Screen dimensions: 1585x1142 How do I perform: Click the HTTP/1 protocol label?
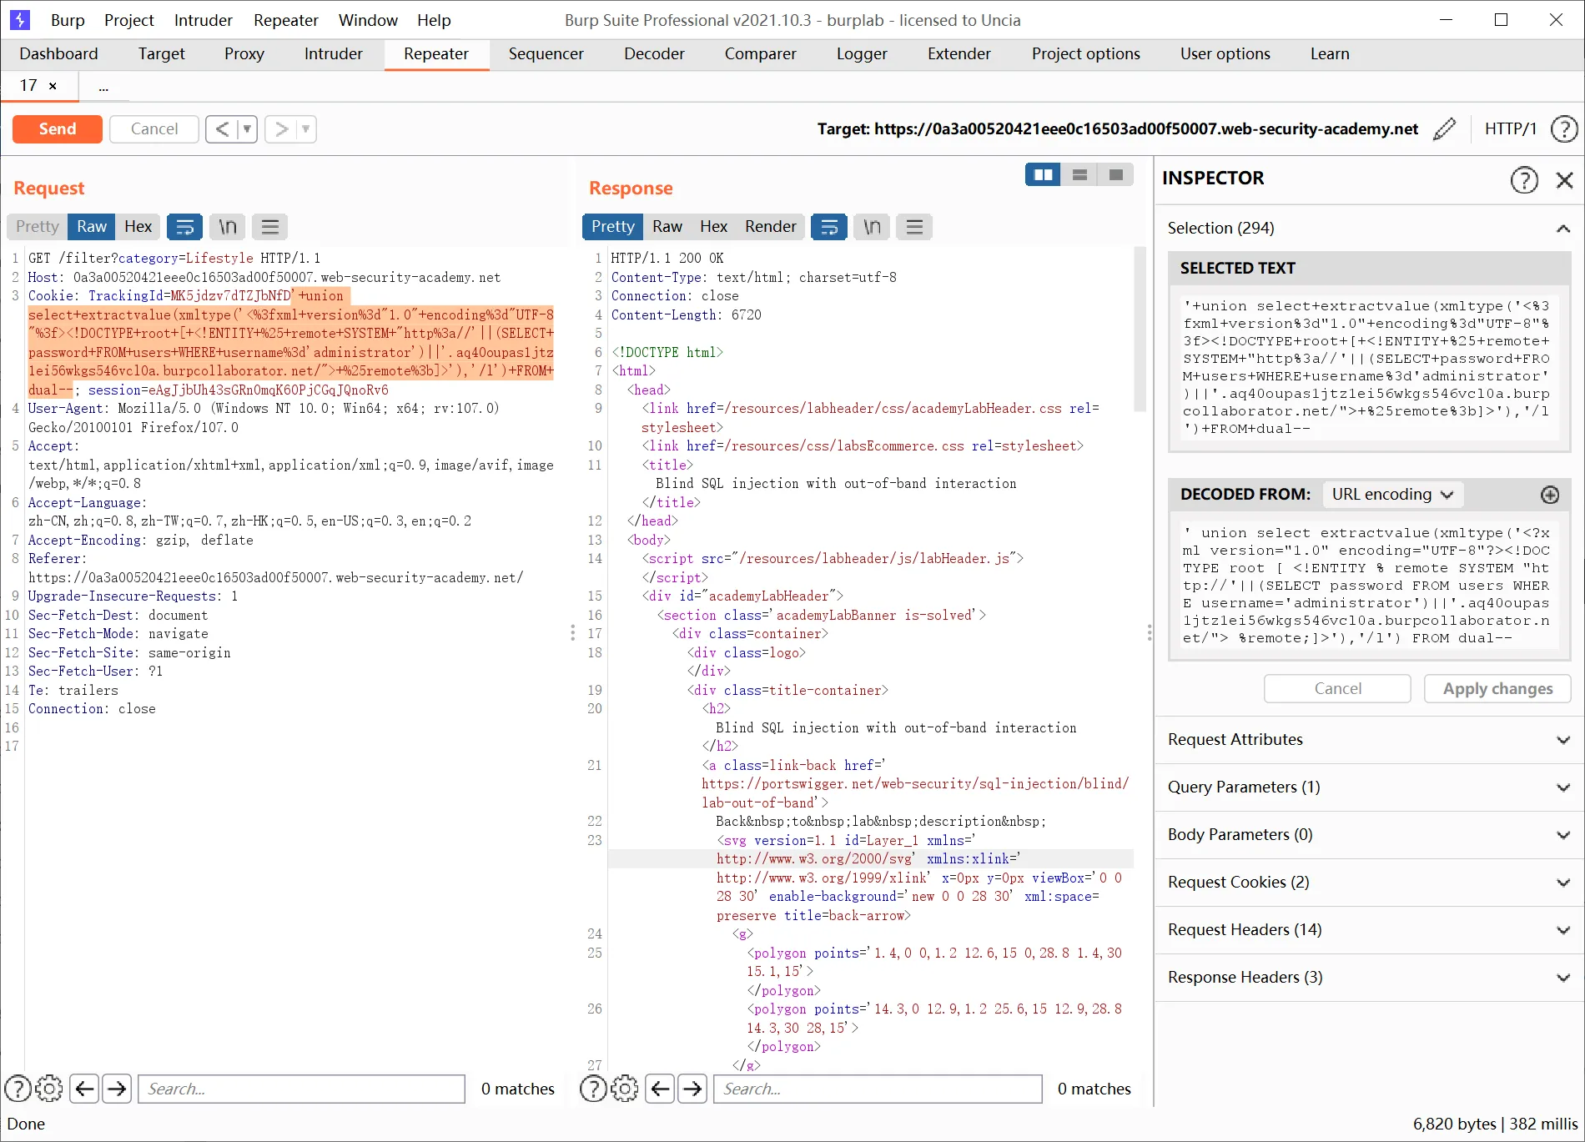tap(1511, 129)
